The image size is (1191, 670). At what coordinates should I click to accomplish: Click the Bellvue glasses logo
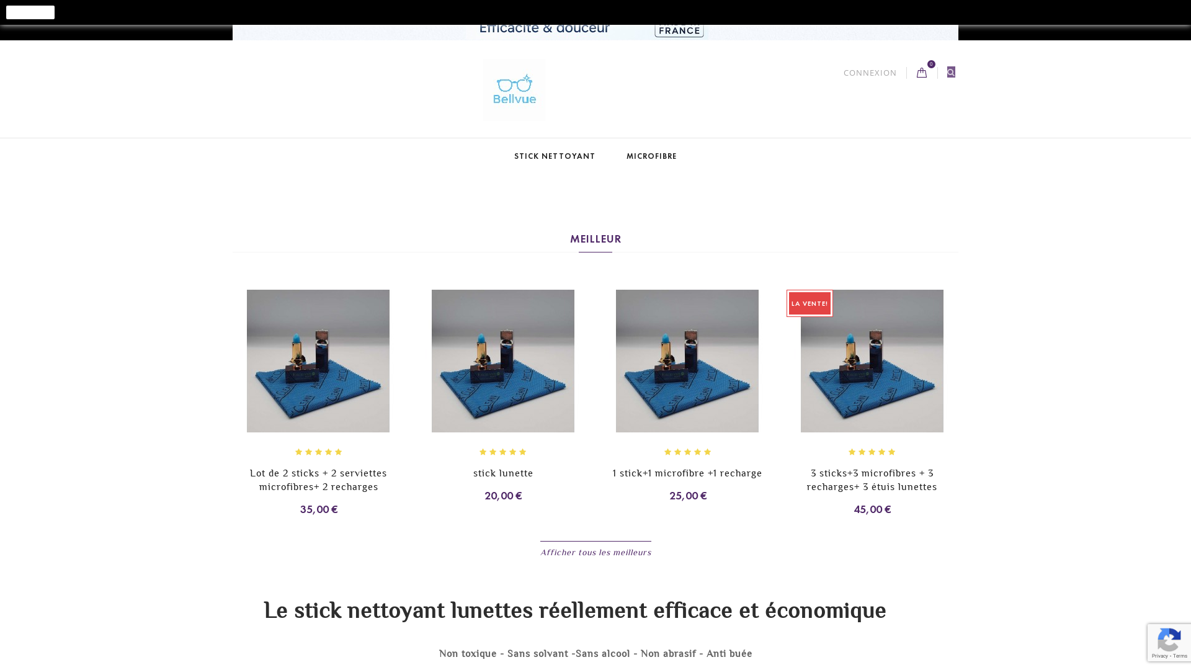[514, 90]
